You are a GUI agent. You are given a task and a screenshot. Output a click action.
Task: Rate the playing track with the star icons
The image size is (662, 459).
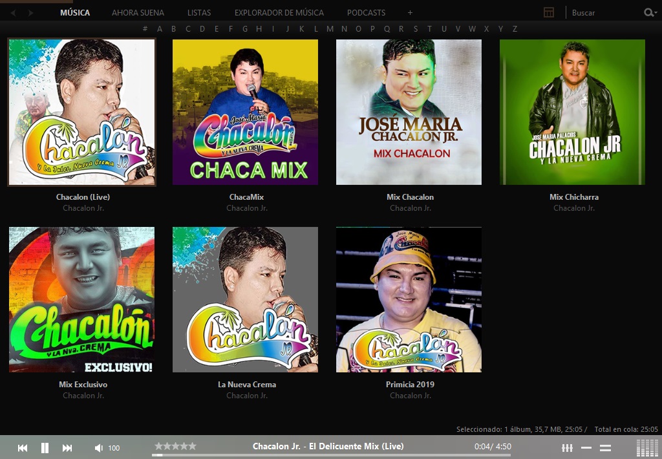point(175,445)
